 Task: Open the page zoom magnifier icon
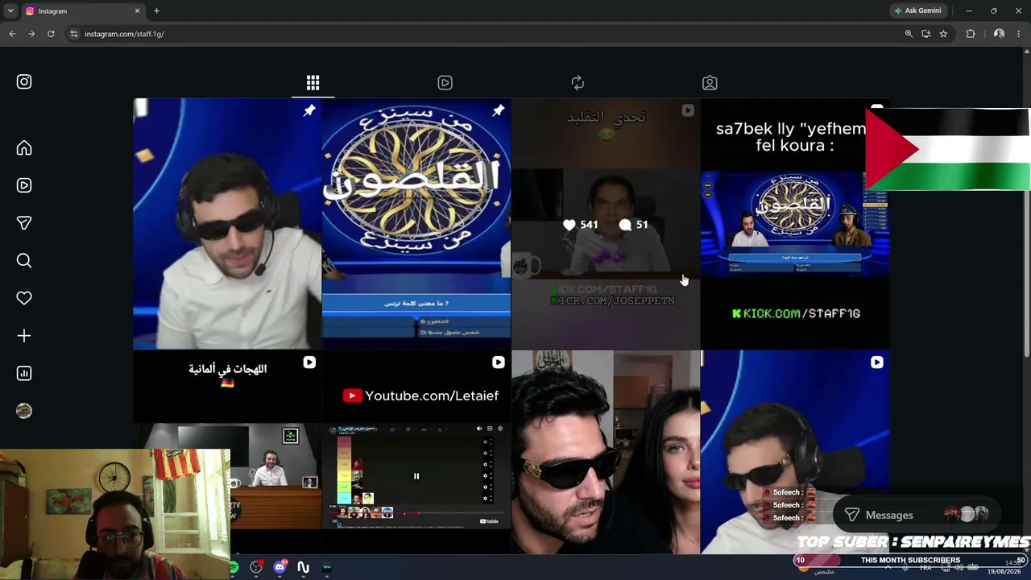[909, 34]
